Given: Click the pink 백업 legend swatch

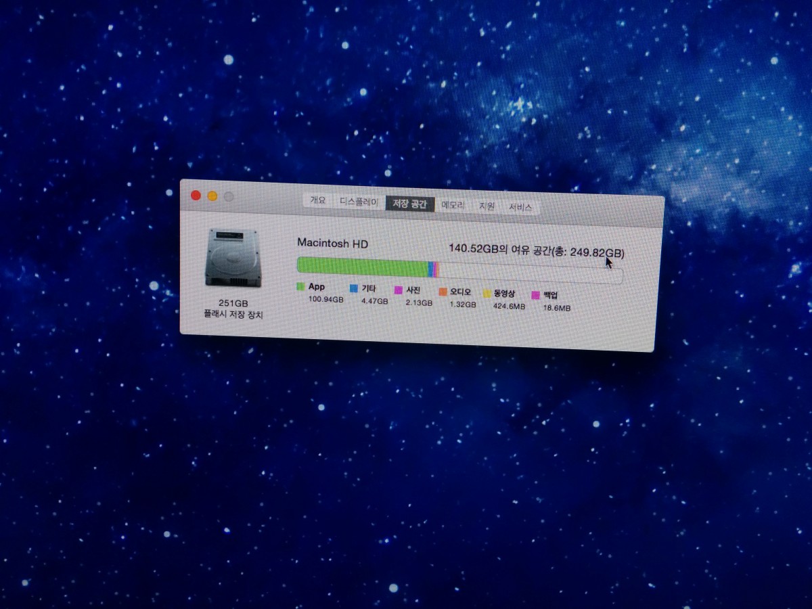Looking at the screenshot, I should point(536,296).
